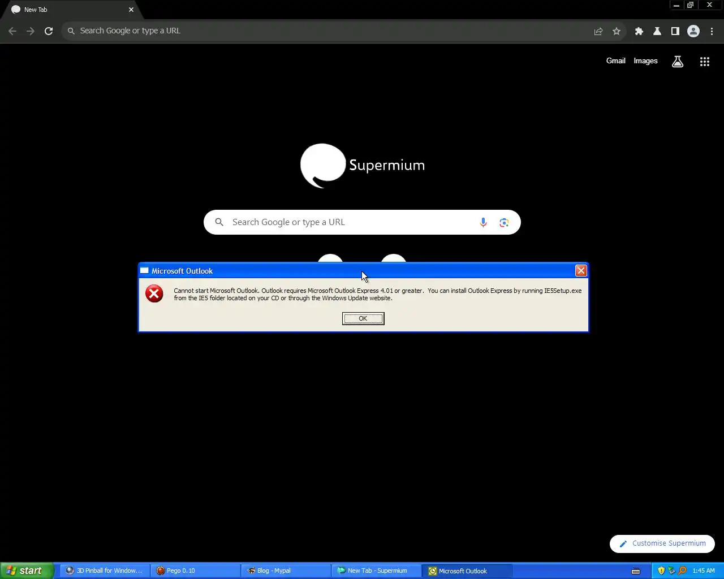
Task: Click the 1:45 AM clock
Action: (x=704, y=571)
